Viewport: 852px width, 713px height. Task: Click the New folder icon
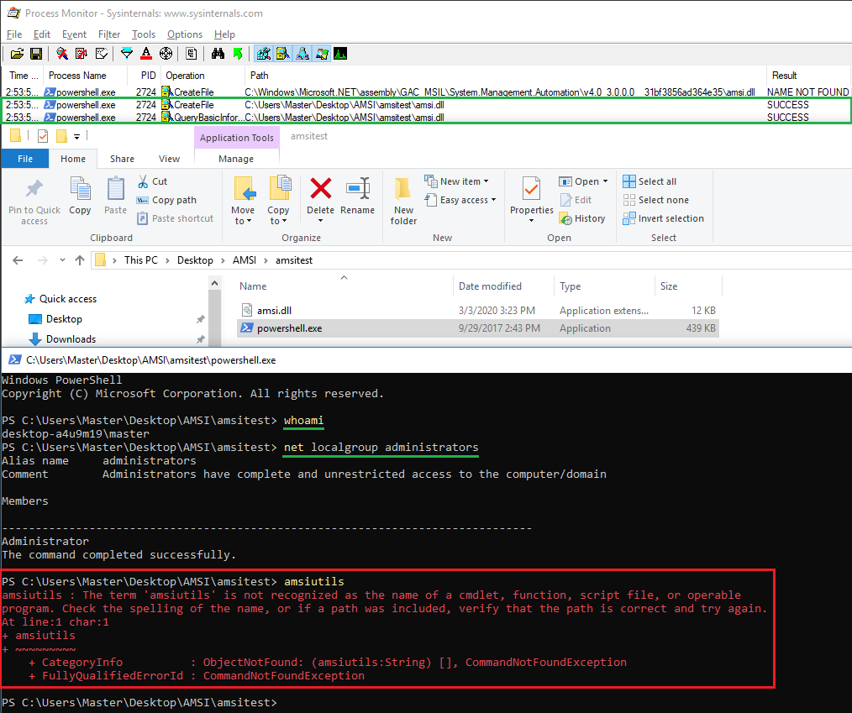pyautogui.click(x=403, y=200)
